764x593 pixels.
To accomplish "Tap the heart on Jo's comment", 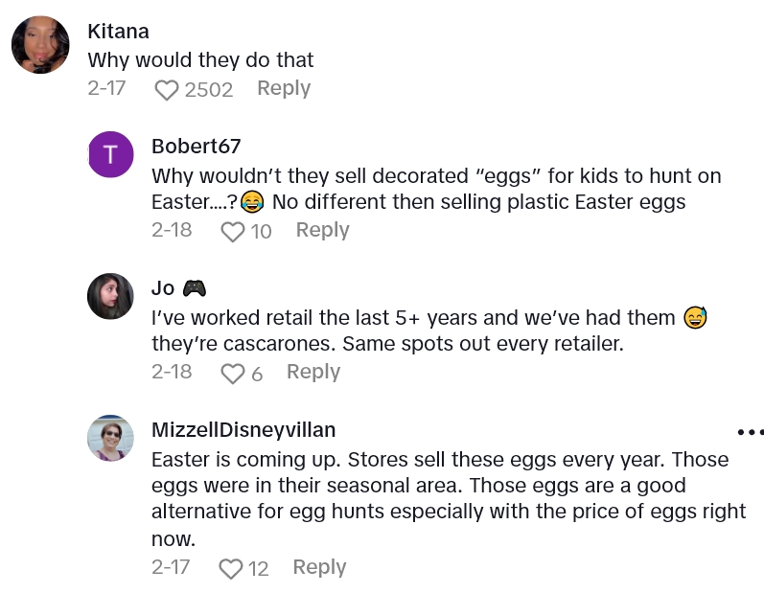I will 232,374.
